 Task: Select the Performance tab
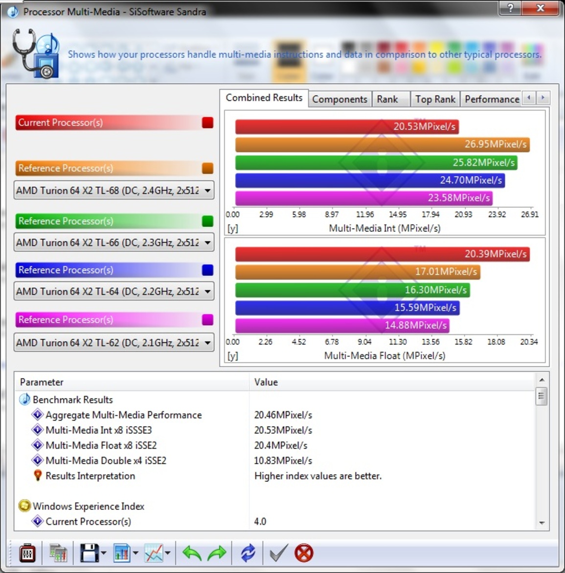491,99
